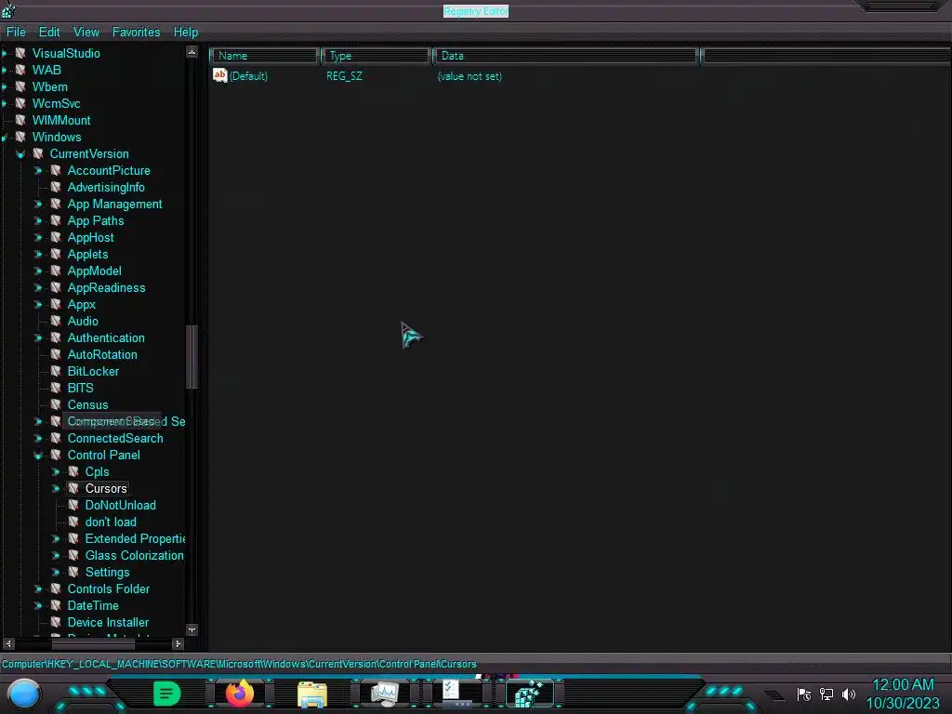
Task: Open the system monitor taskbar icon
Action: tap(384, 694)
